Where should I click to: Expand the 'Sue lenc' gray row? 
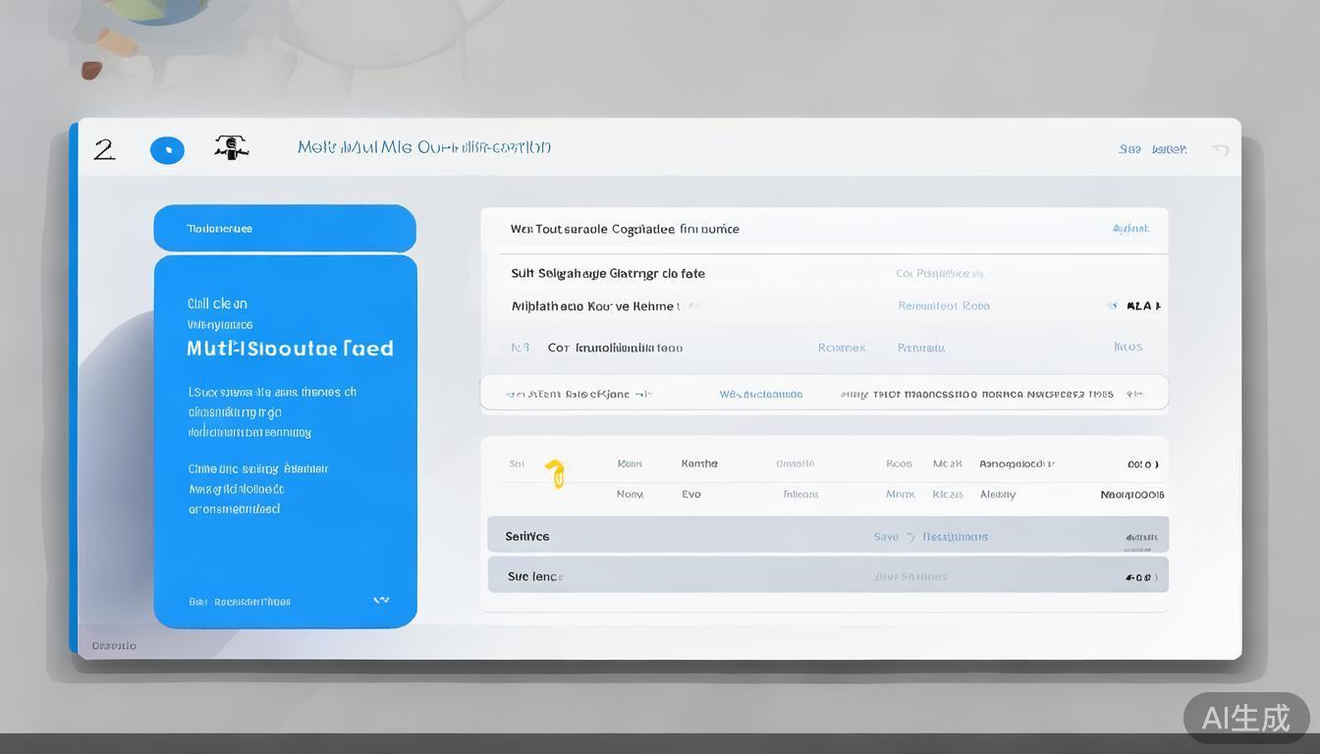pyautogui.click(x=827, y=576)
